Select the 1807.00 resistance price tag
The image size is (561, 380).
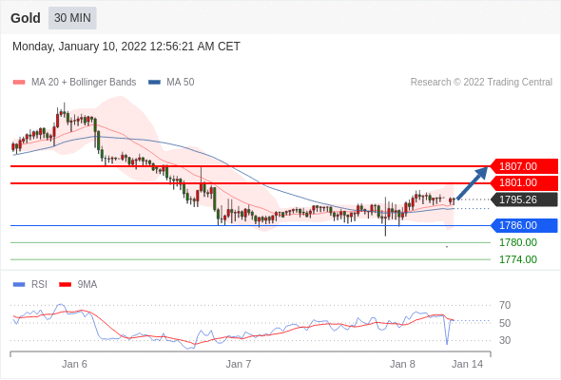524,166
